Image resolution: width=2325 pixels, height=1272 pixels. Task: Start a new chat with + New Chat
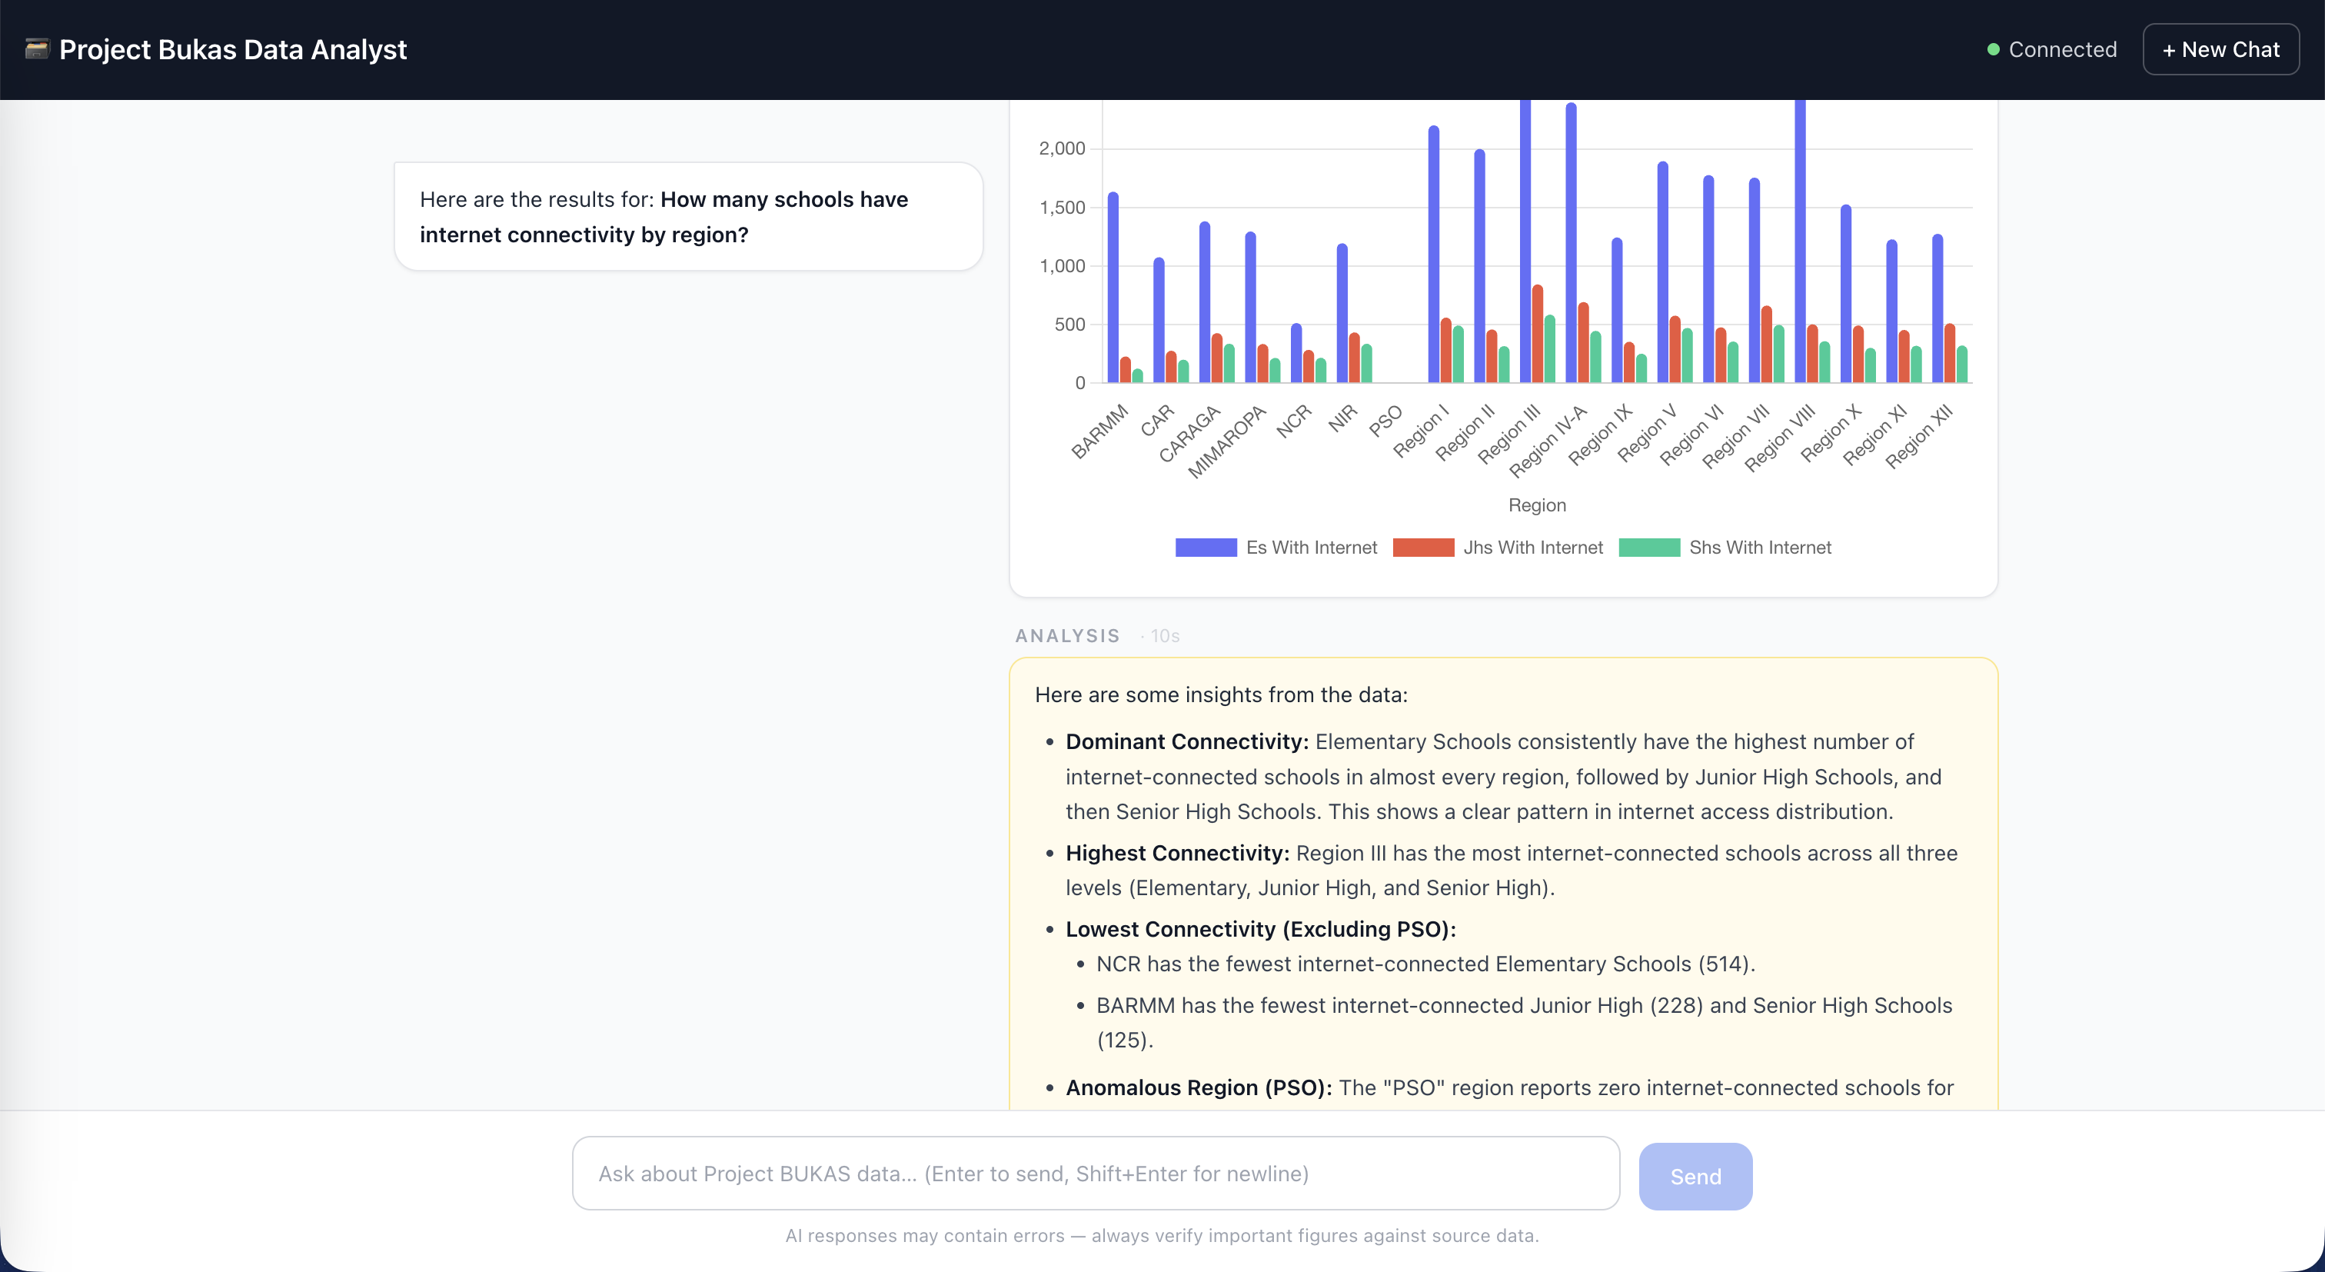[x=2220, y=50]
